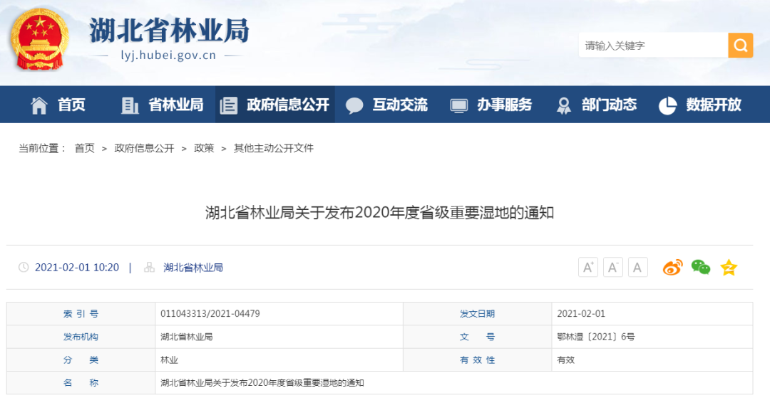770x420 pixels.
Task: Click 政策 breadcrumb link
Action: click(204, 148)
